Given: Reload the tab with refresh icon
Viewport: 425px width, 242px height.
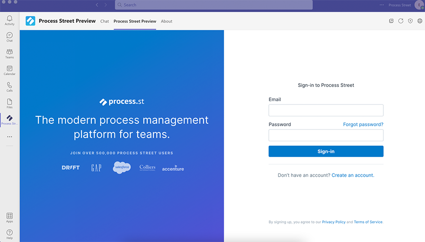Looking at the screenshot, I should tap(400, 21).
